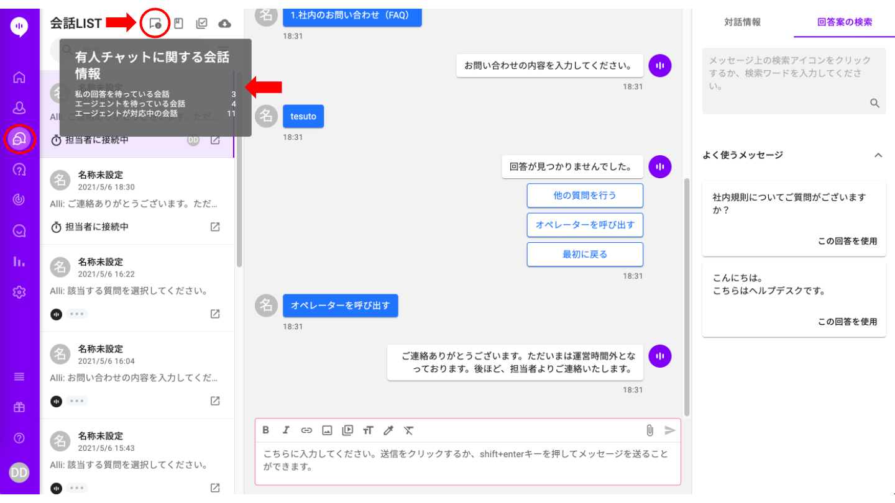Click the 1.社内のお問い合わせ（FAQ） message bubble
This screenshot has width=895, height=503.
click(x=352, y=16)
